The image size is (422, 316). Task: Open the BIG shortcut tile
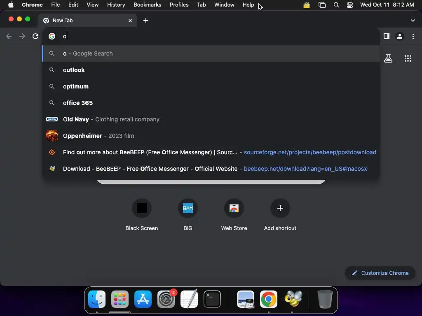[188, 215]
